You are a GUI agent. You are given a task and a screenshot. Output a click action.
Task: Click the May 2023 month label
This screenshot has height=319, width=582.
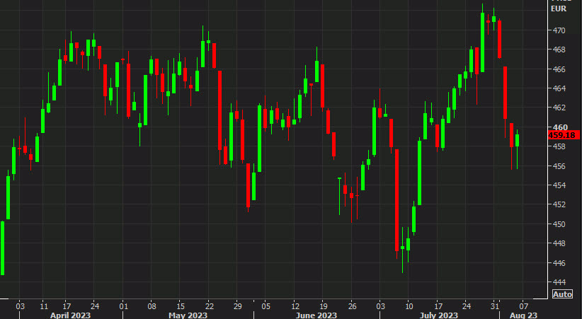coord(188,315)
